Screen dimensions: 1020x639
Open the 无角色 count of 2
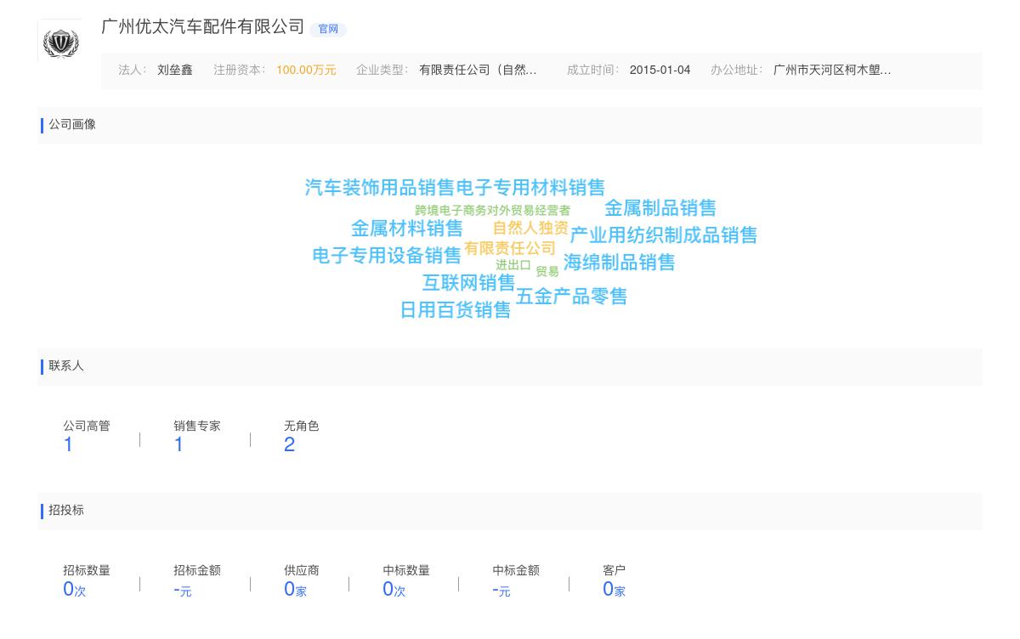pyautogui.click(x=289, y=444)
